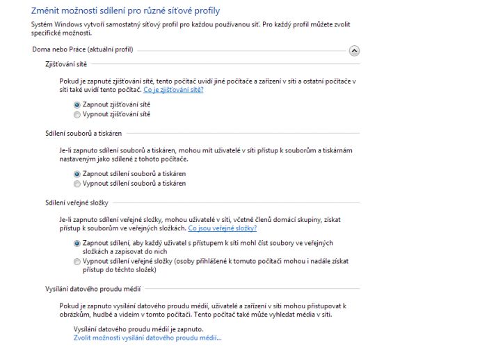
Task: Select Vypnout sdílení veřejné složky option
Action: pos(77,262)
